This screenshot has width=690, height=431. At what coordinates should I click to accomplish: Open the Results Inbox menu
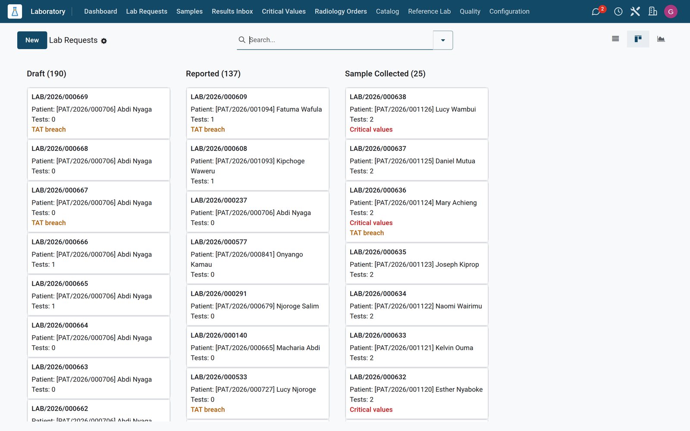point(232,12)
